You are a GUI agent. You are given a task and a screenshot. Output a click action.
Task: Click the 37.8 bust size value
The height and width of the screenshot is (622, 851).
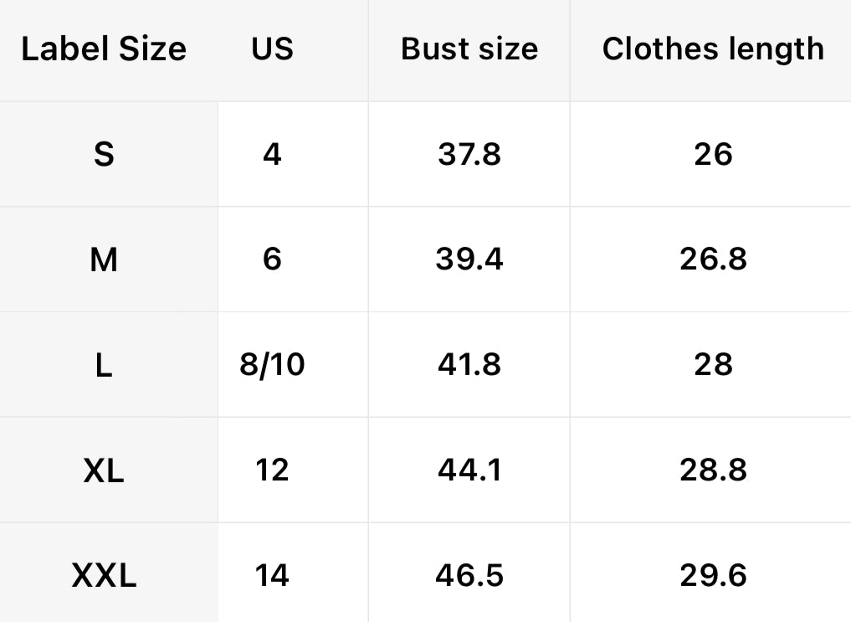click(469, 155)
